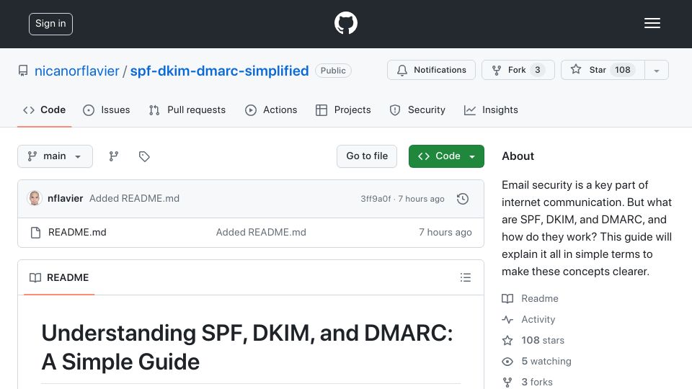The image size is (692, 389).
Task: View tags via the tag icon
Action: coord(144,156)
